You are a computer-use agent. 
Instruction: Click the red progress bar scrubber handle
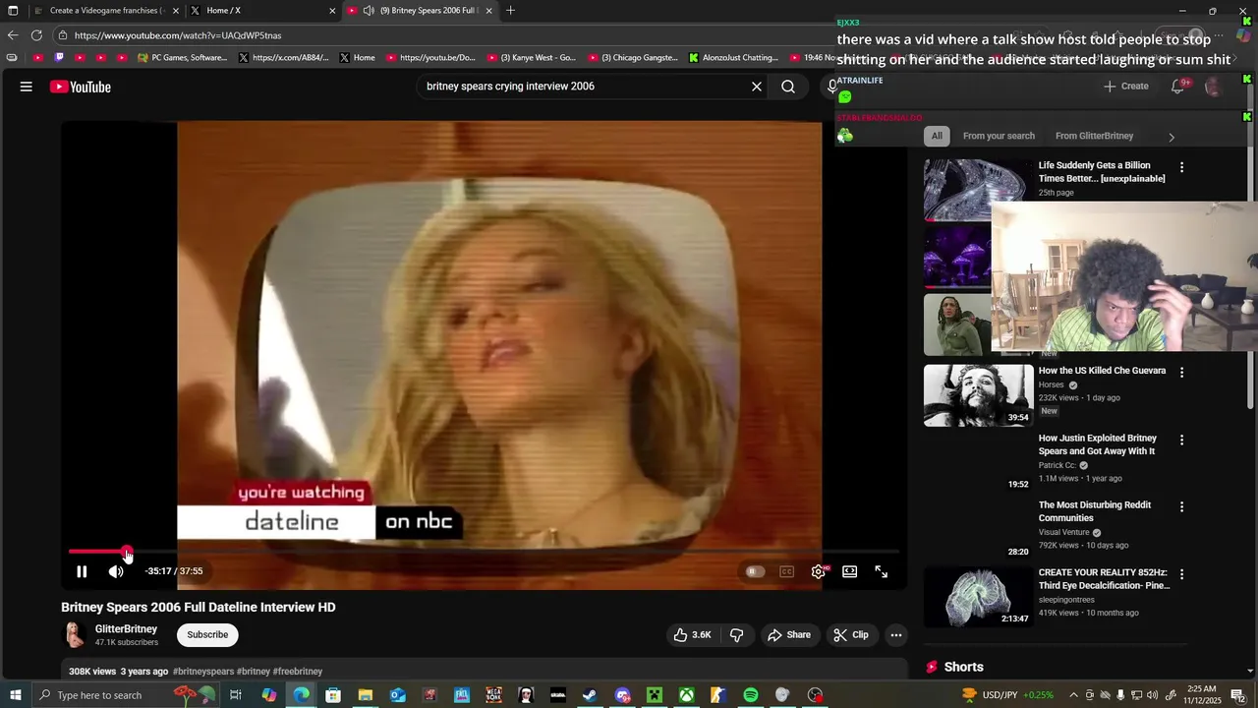[127, 552]
